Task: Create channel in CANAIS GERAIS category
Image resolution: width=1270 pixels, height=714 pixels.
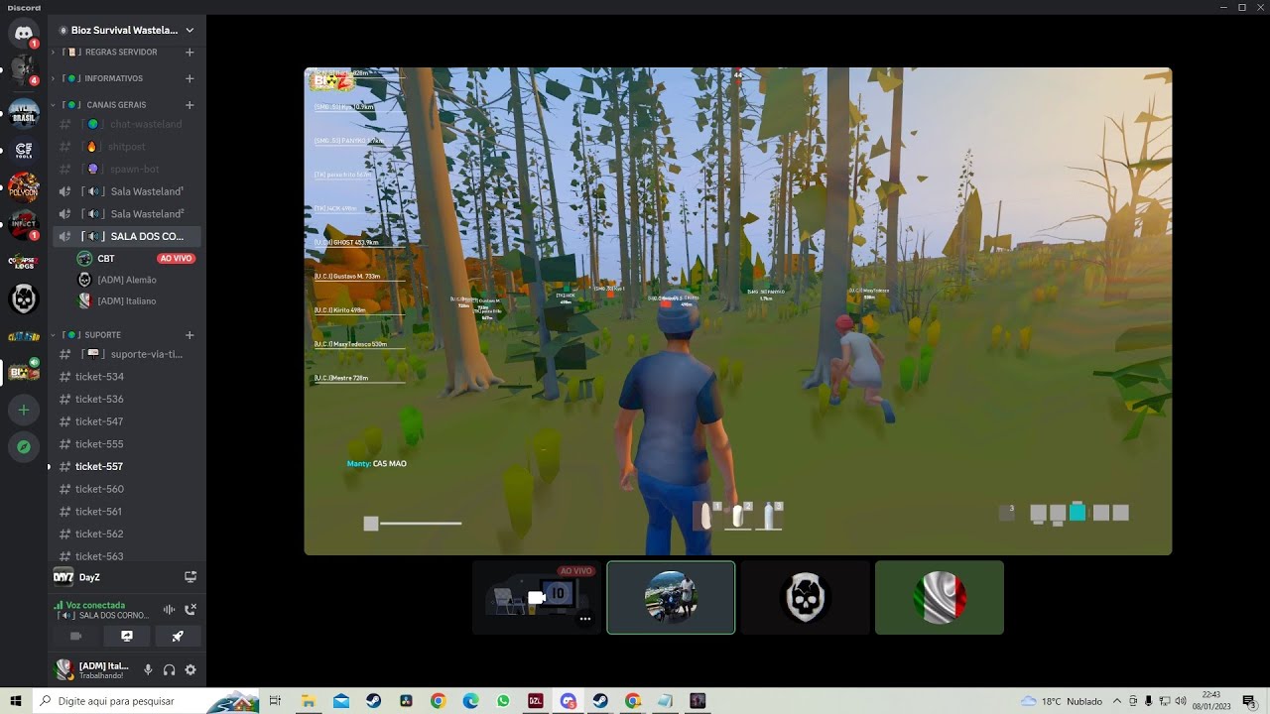Action: (x=190, y=105)
